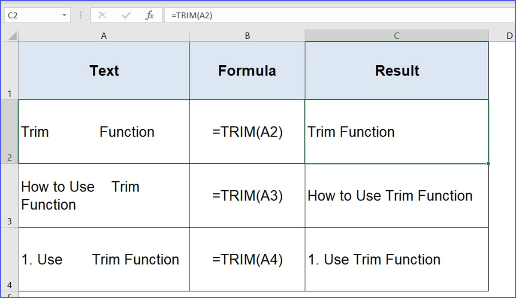Select the Text header cell
The width and height of the screenshot is (516, 298).
(x=104, y=70)
